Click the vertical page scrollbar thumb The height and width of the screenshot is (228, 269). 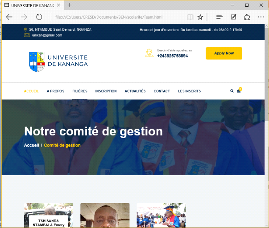click(267, 74)
